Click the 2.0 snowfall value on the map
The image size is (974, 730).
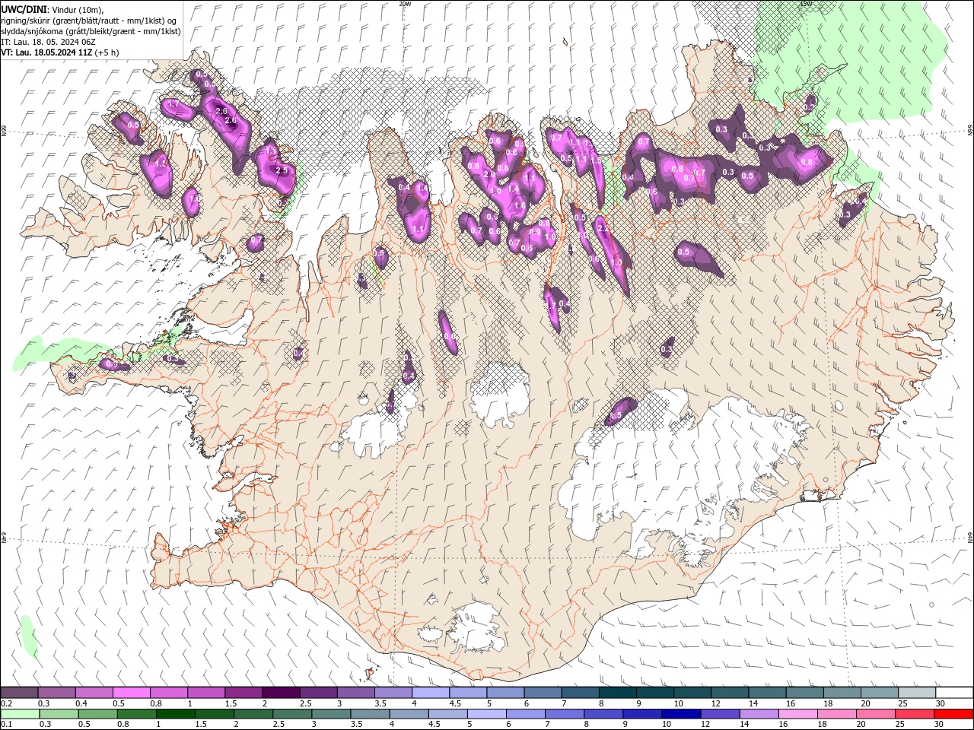489,174
